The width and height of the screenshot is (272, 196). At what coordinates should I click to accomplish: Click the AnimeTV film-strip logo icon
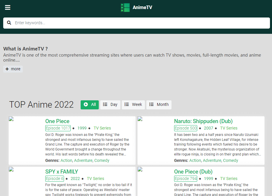[125, 8]
